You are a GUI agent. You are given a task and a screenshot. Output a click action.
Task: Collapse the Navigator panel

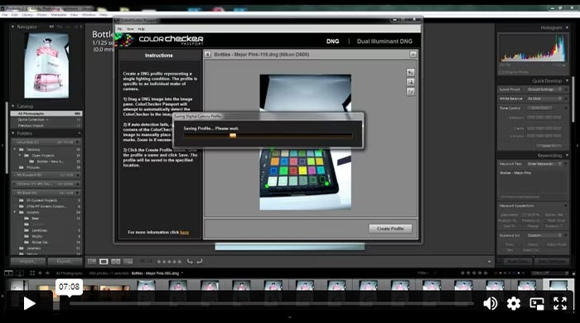[13, 27]
